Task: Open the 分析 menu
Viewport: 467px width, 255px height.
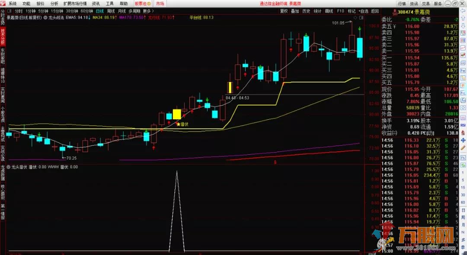Action: [54, 3]
